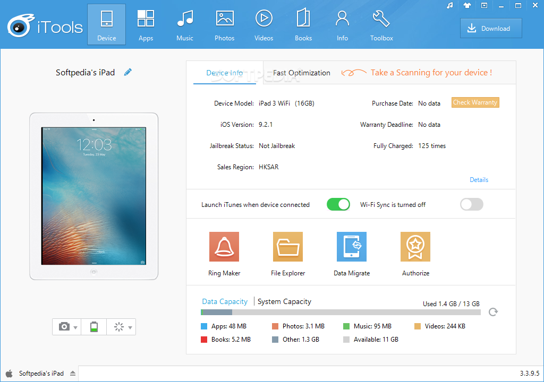Image resolution: width=544 pixels, height=382 pixels.
Task: Click the storage usage bar
Action: (x=341, y=312)
